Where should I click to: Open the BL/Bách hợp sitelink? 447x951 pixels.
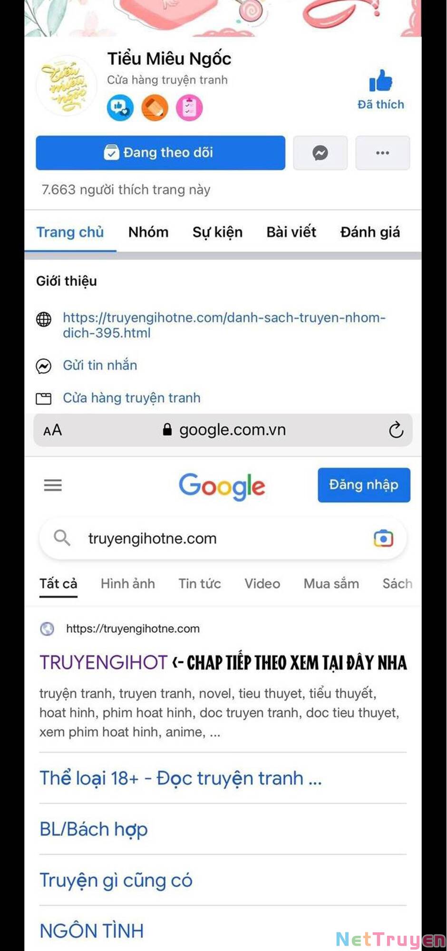(94, 829)
